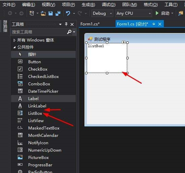Click the Redo arrow icon
This screenshot has height=173, width=185.
coord(80,13)
